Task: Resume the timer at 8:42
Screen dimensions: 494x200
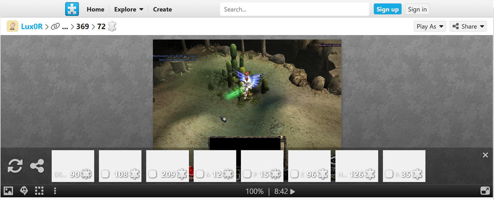Action: point(285,191)
